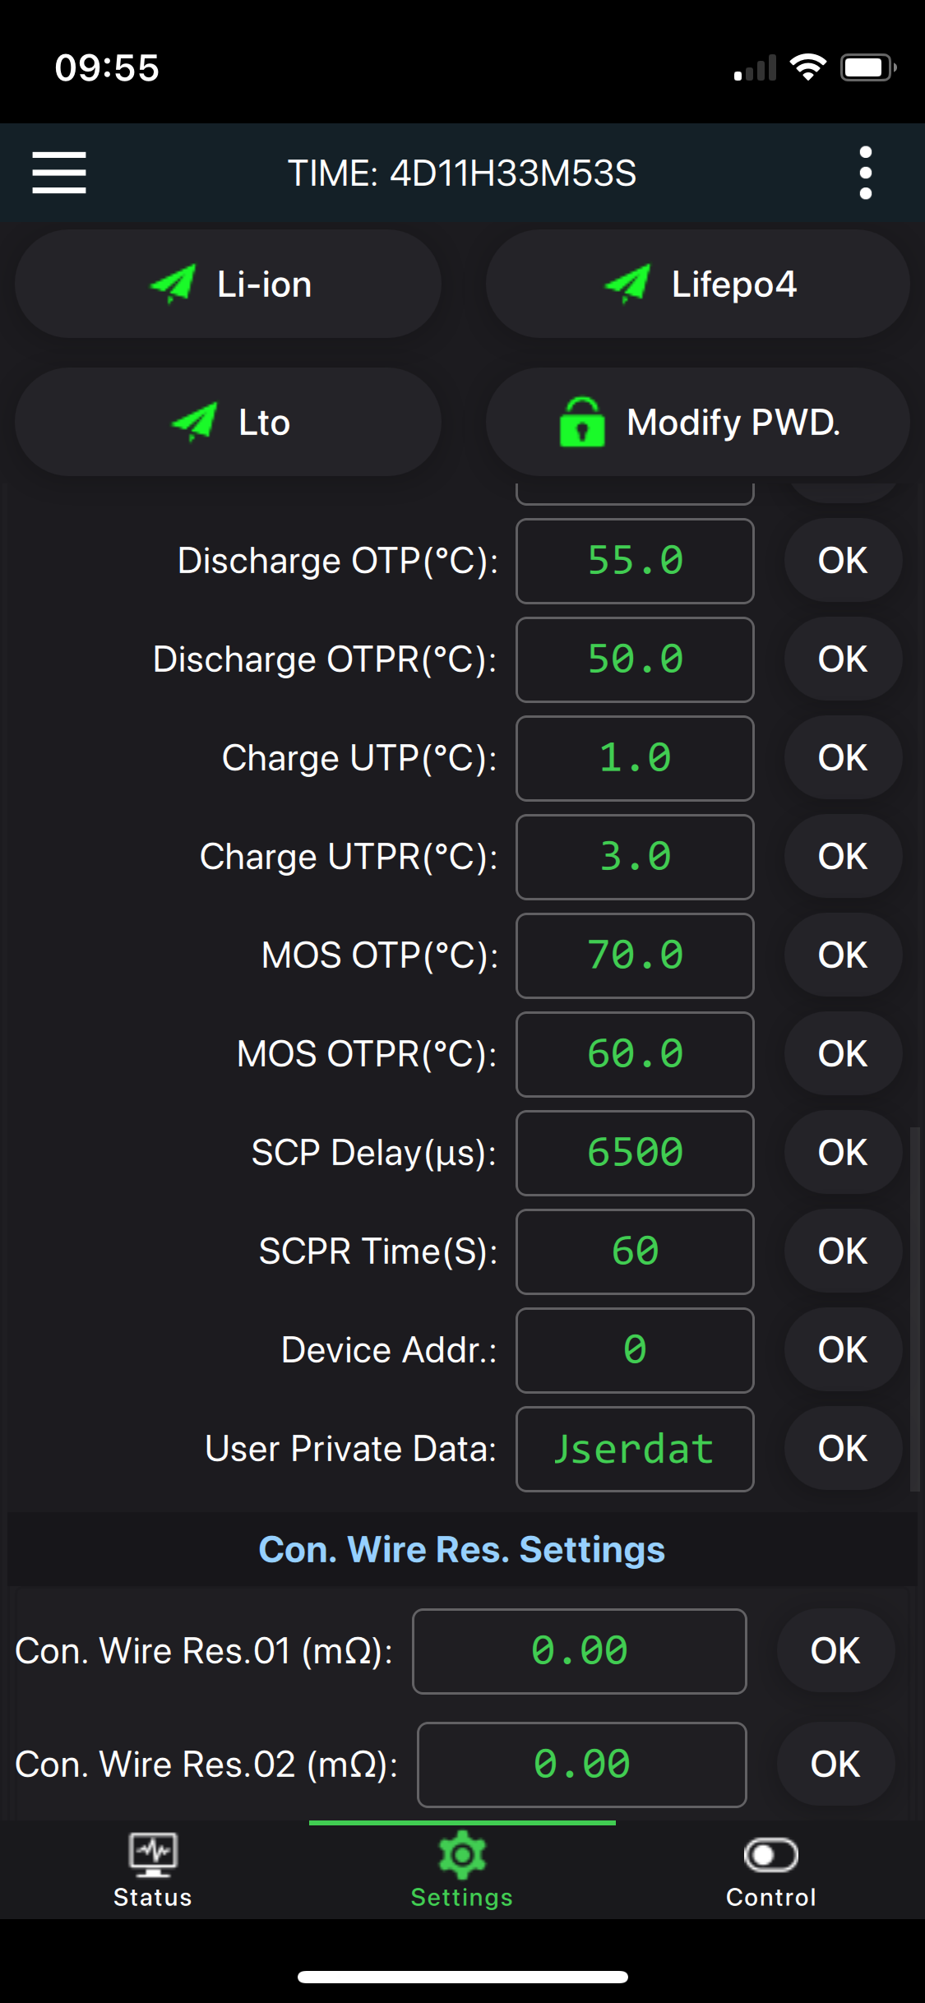
Task: Click the vertical scrollbar on the right
Action: pyautogui.click(x=914, y=1309)
